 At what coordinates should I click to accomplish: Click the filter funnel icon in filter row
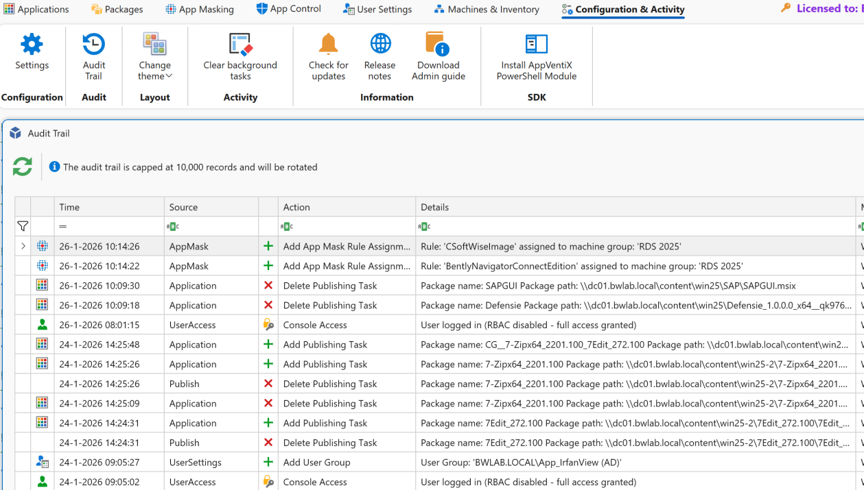point(23,226)
